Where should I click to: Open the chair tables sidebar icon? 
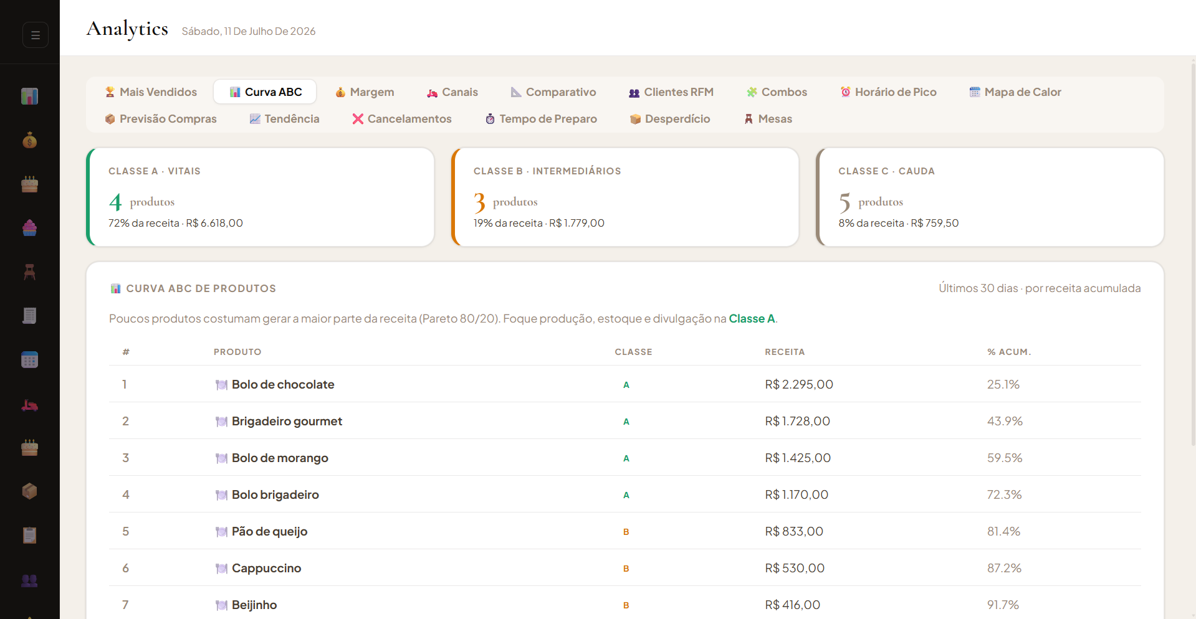coord(29,272)
